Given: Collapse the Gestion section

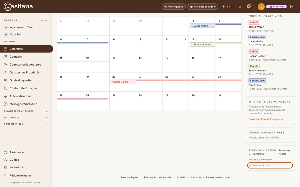Looking at the screenshot, I should tap(46, 42).
